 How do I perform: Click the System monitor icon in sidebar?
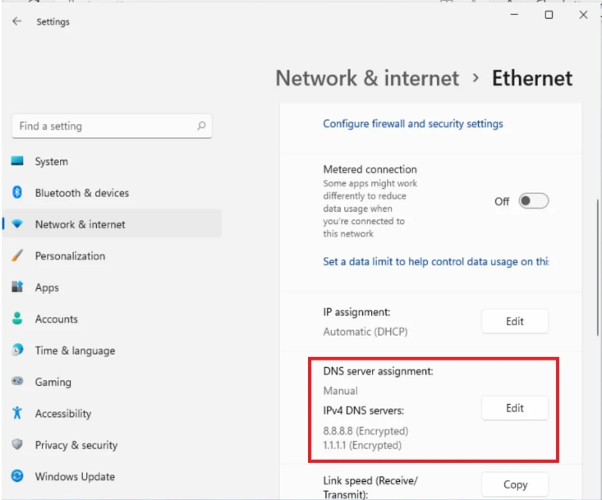tap(17, 162)
